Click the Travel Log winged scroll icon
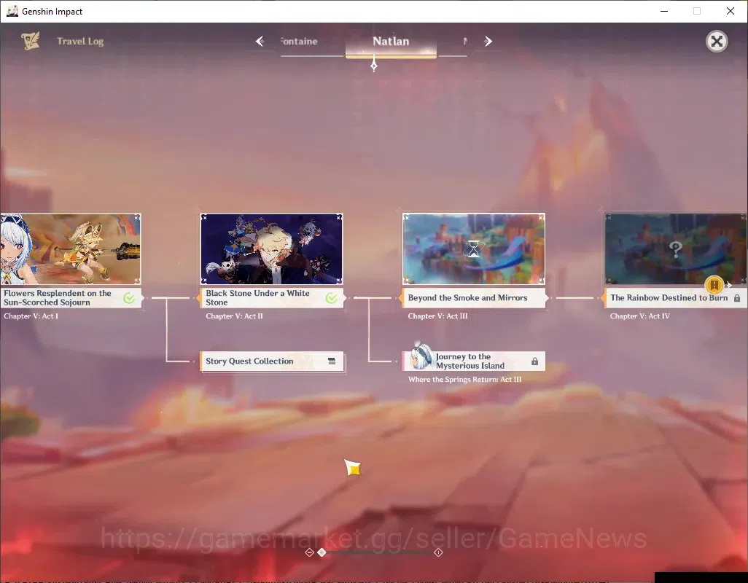The width and height of the screenshot is (748, 583). [30, 41]
